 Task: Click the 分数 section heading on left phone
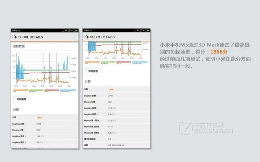pyautogui.click(x=16, y=109)
